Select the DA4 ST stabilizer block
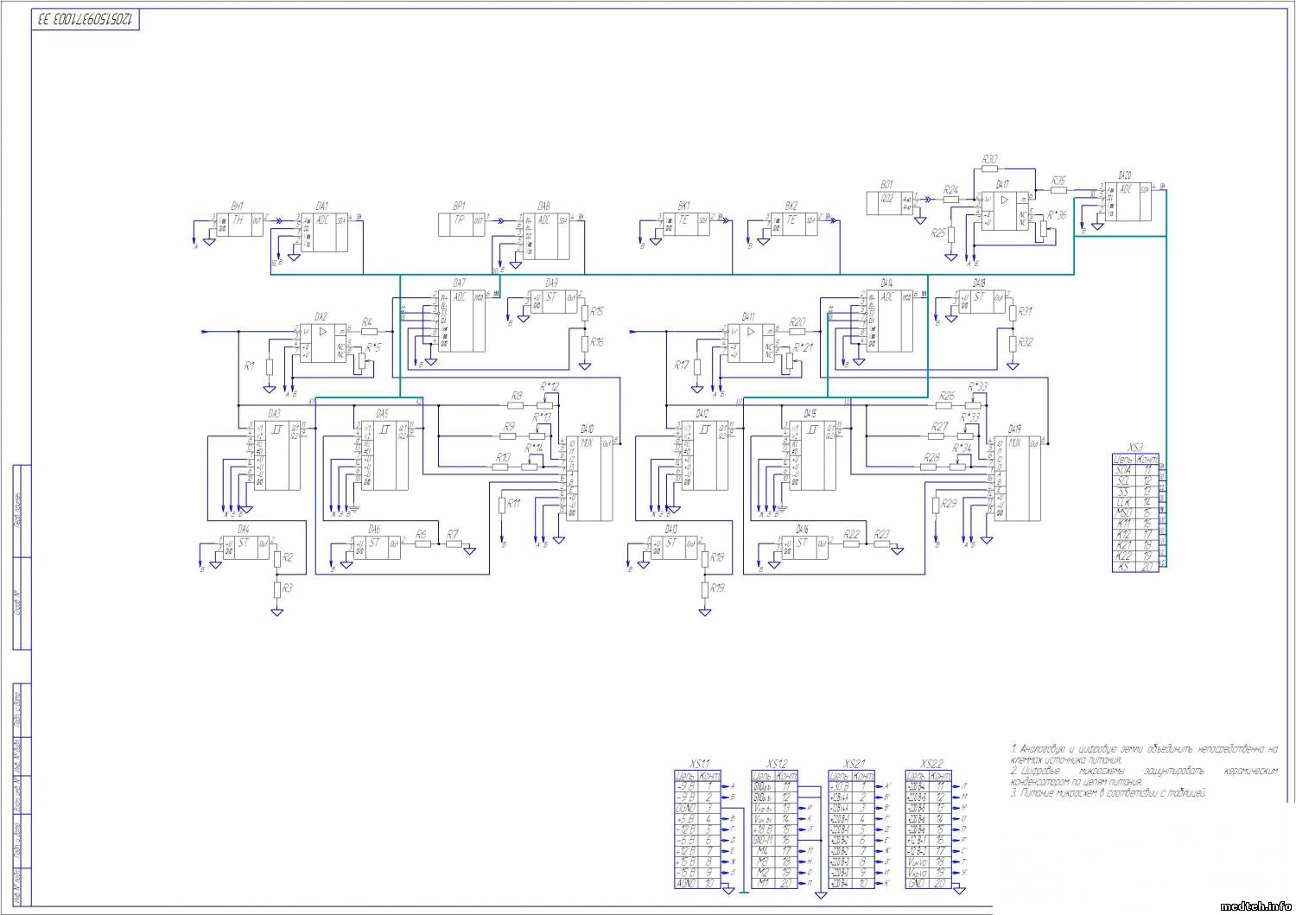Viewport: 1296px width, 915px height. [x=246, y=547]
